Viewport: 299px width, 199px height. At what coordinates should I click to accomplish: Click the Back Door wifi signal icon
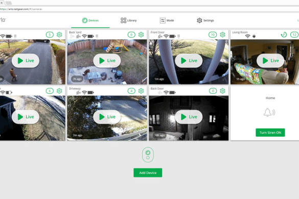pos(166,92)
